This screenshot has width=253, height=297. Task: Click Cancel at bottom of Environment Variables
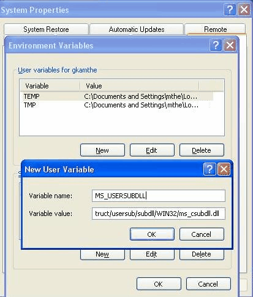(208, 284)
